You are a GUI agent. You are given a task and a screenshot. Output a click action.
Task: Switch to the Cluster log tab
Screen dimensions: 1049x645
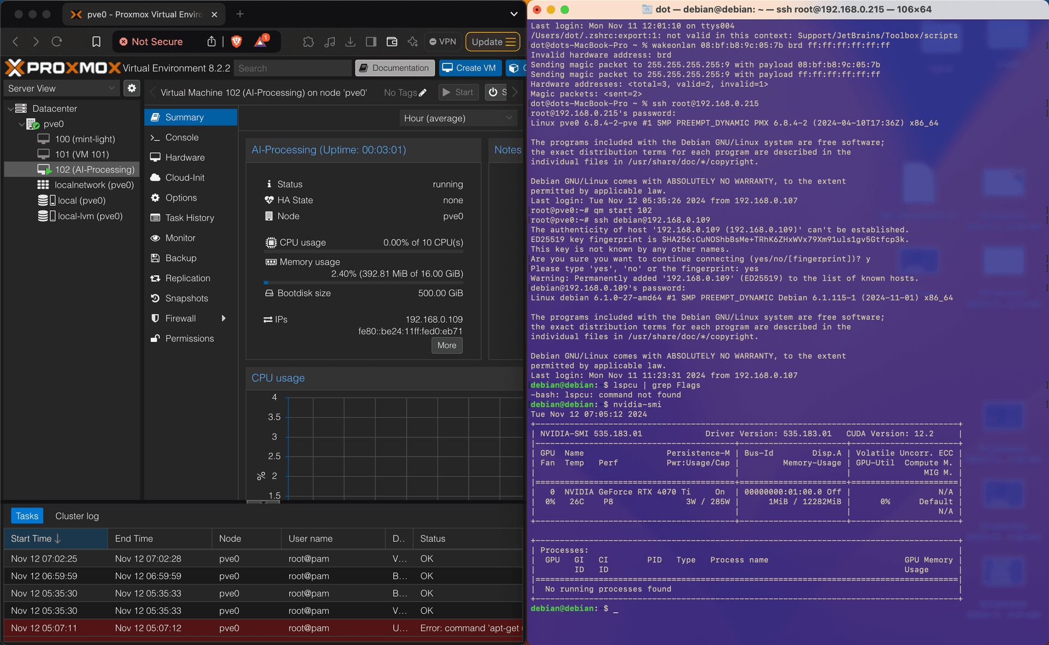click(x=77, y=516)
